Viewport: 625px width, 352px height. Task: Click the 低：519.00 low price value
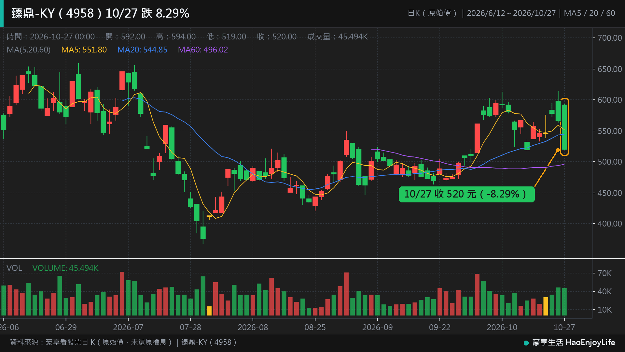[x=226, y=37]
